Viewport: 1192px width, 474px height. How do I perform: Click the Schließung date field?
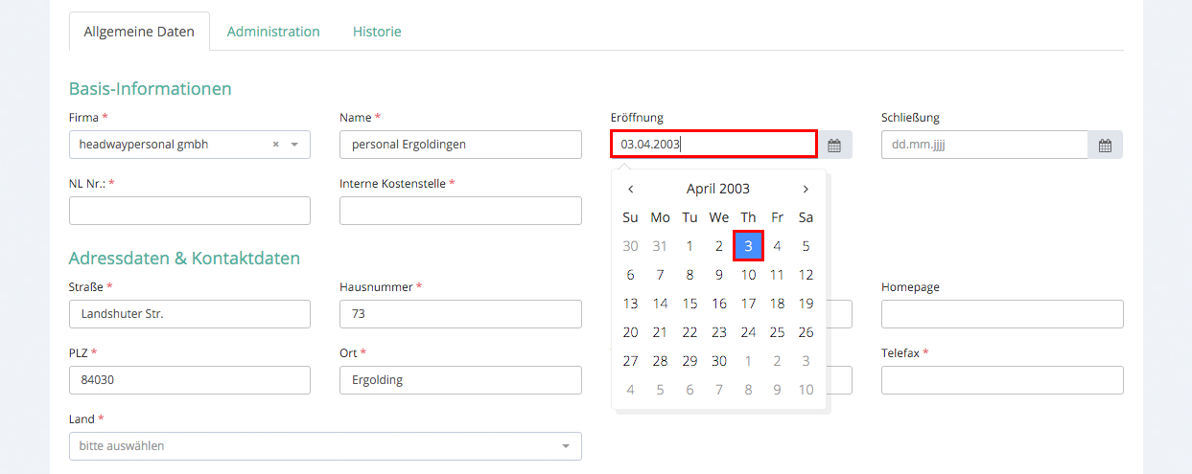click(984, 146)
